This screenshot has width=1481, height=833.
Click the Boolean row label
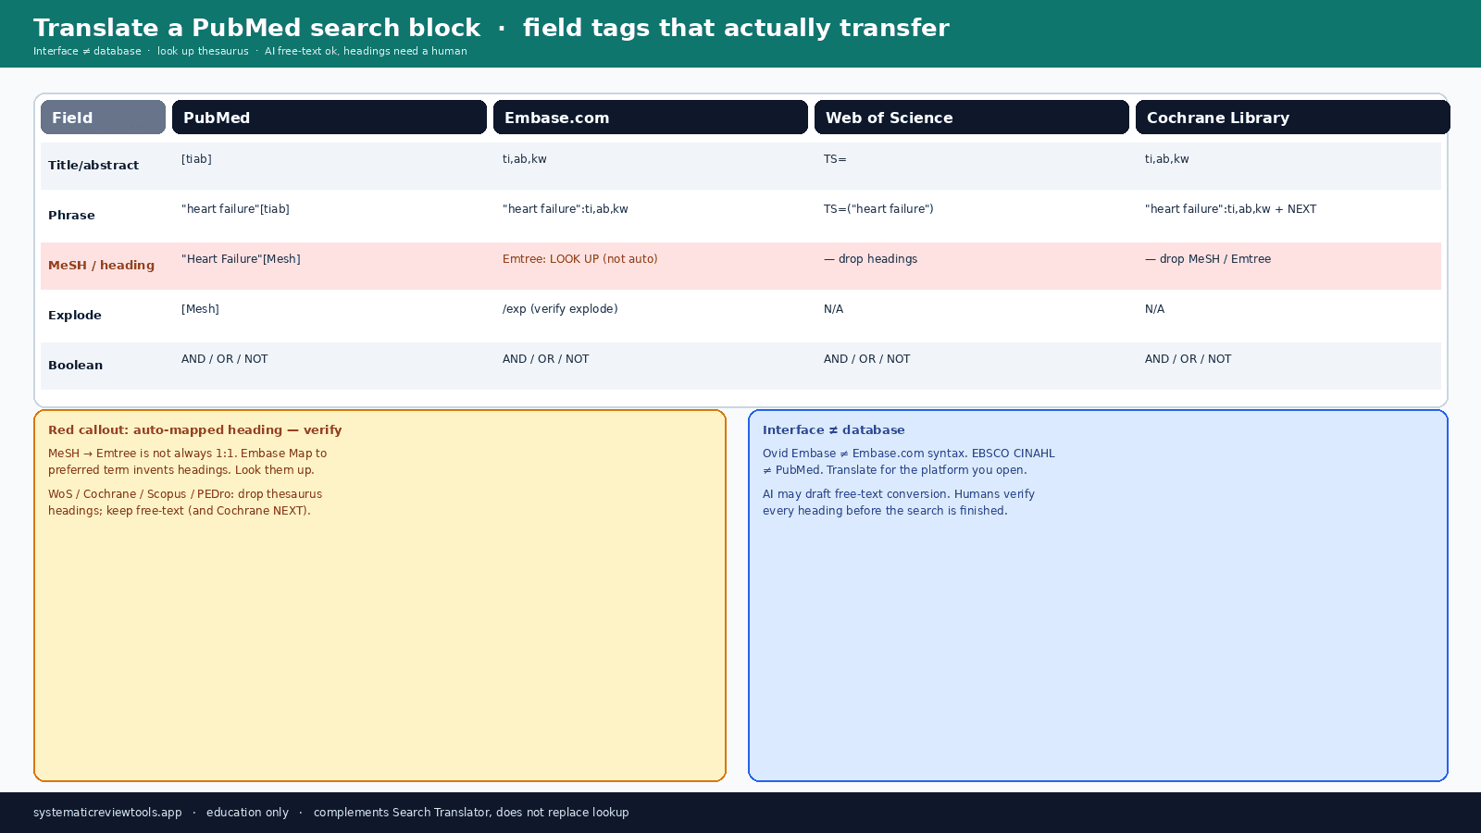[x=75, y=366]
